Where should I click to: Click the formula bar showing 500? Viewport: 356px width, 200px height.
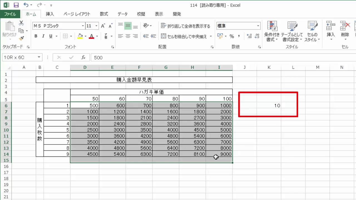click(x=223, y=57)
